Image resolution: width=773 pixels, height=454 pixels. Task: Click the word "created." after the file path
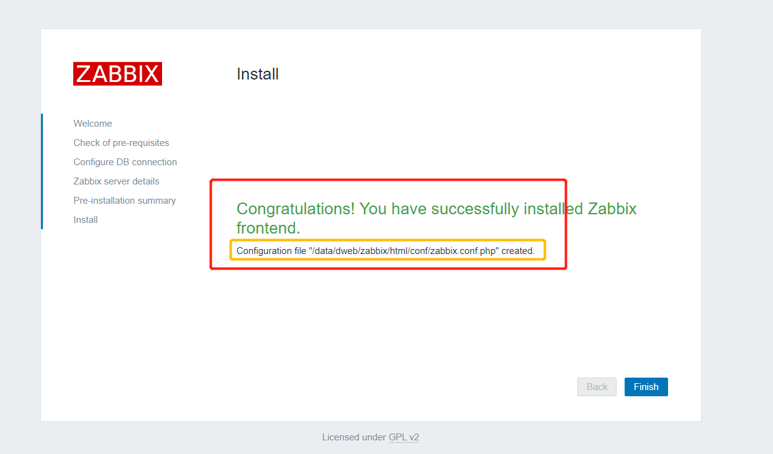518,251
